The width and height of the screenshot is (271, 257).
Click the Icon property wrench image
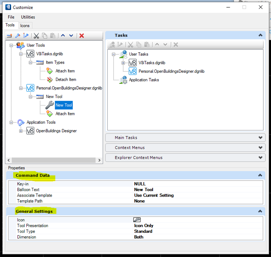[137, 219]
